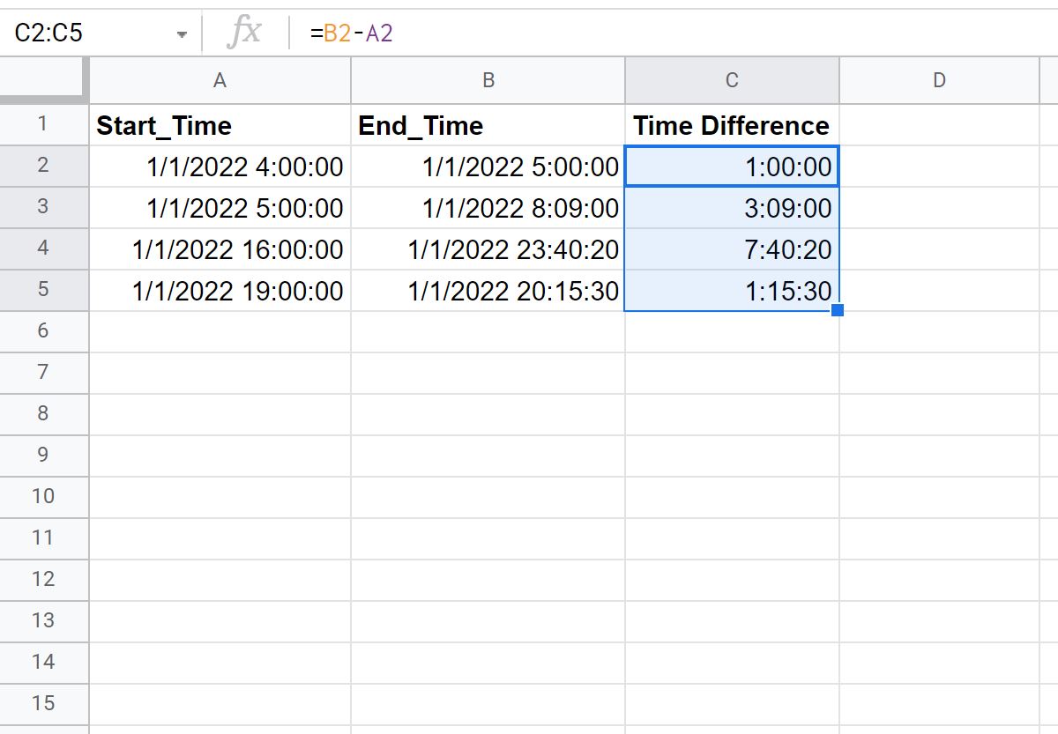Select time difference cell 7:40:20

point(732,248)
